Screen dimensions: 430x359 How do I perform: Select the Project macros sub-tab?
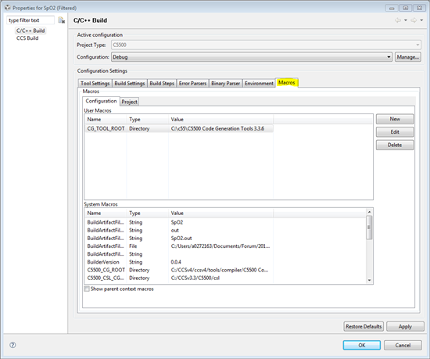click(130, 102)
